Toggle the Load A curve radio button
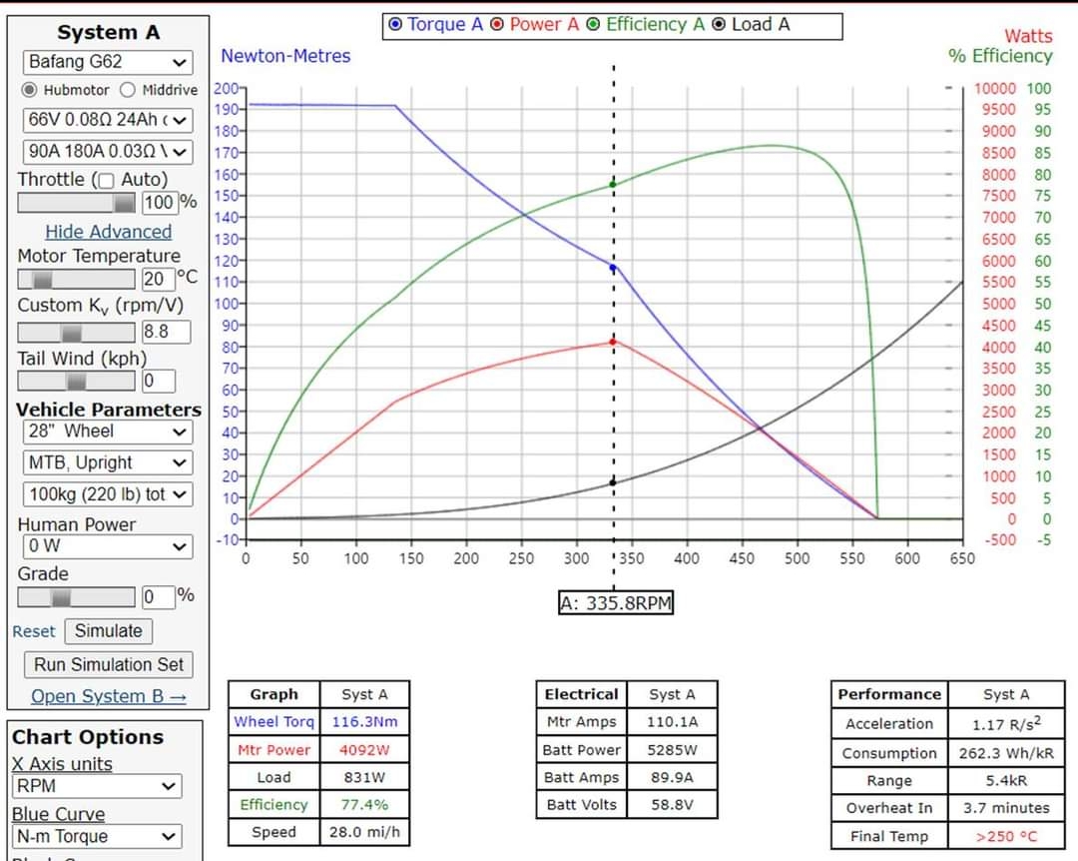This screenshot has height=861, width=1078. [x=719, y=25]
